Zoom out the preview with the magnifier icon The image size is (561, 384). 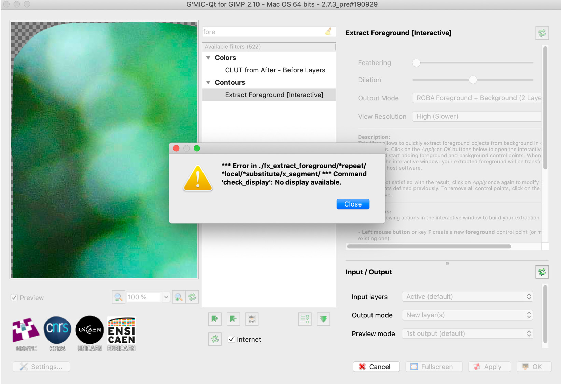pos(118,297)
